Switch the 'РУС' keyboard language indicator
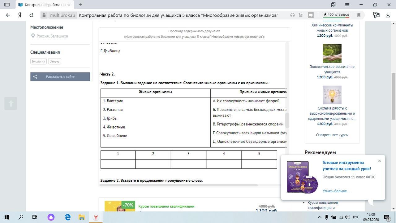The image size is (396, 223). coord(356,217)
